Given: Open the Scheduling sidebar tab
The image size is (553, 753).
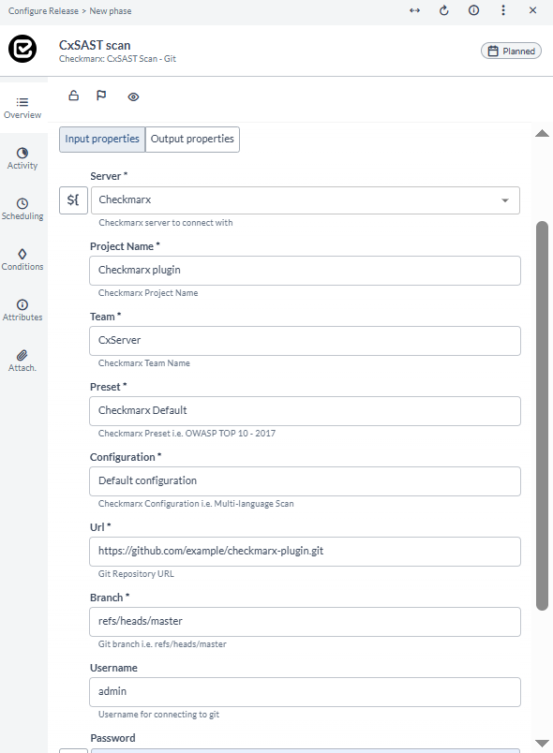Looking at the screenshot, I should tap(22, 209).
